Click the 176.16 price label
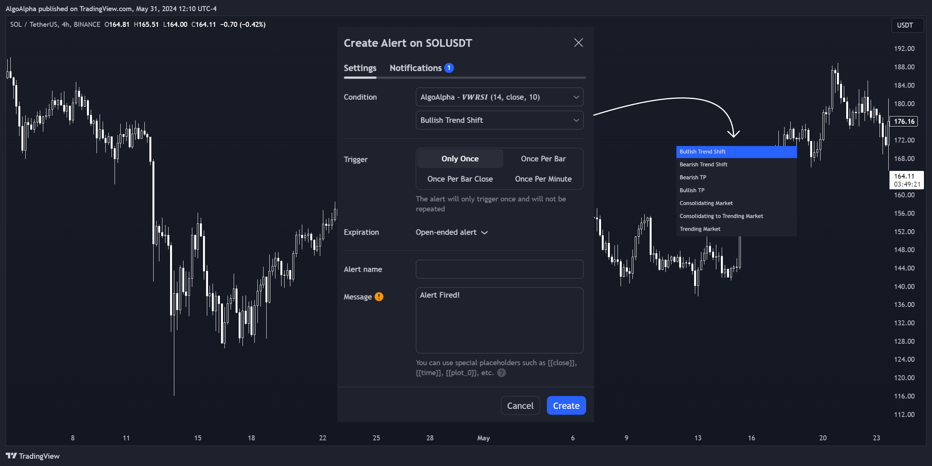The image size is (932, 466). point(904,121)
